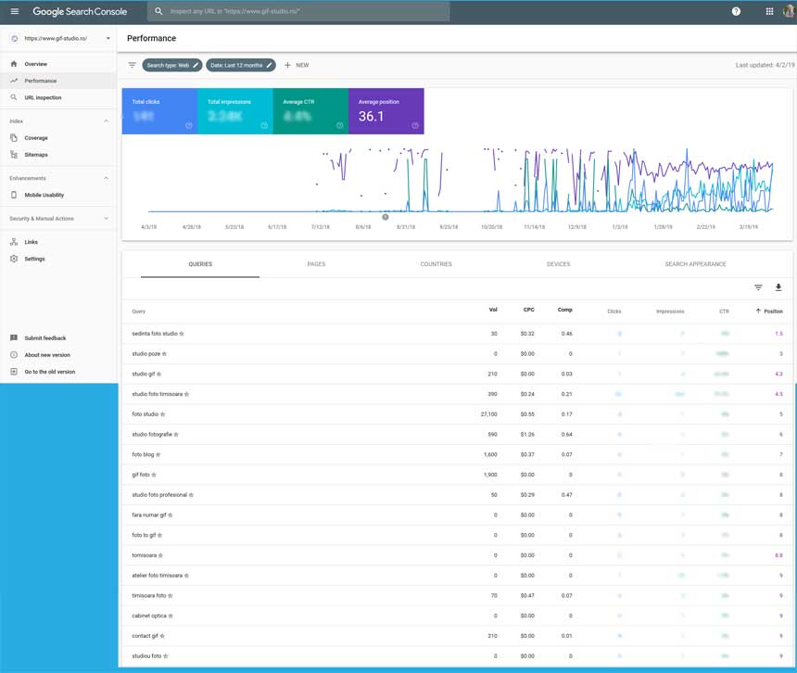Download the queries table data
Image resolution: width=797 pixels, height=673 pixels.
[778, 288]
